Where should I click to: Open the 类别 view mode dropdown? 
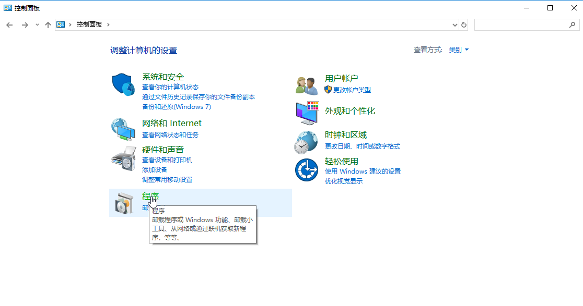click(x=459, y=50)
